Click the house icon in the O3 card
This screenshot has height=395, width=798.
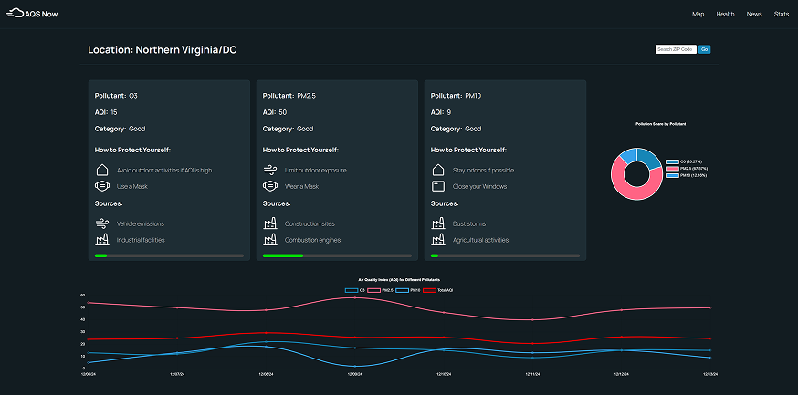(101, 170)
